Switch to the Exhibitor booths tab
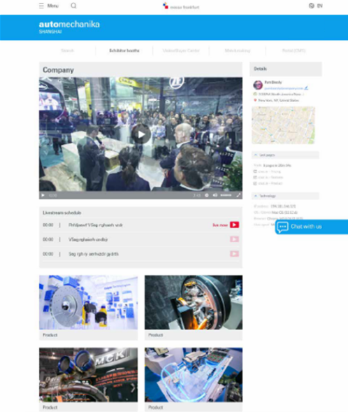348x412 pixels. (124, 50)
